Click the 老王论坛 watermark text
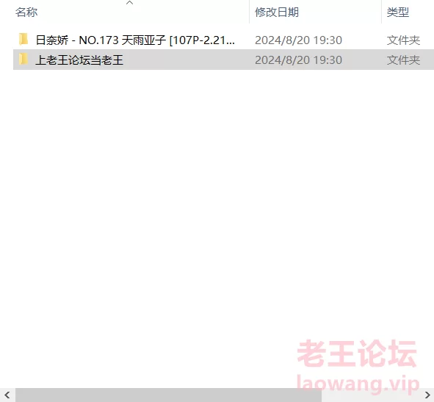This screenshot has width=434, height=402. pos(357,354)
